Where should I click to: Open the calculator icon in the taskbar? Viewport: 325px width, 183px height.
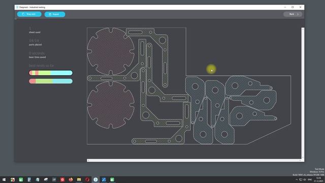29,179
